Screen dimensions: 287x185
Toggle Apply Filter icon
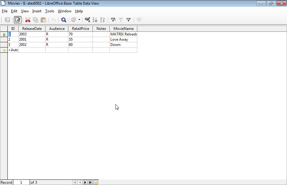pos(121,20)
